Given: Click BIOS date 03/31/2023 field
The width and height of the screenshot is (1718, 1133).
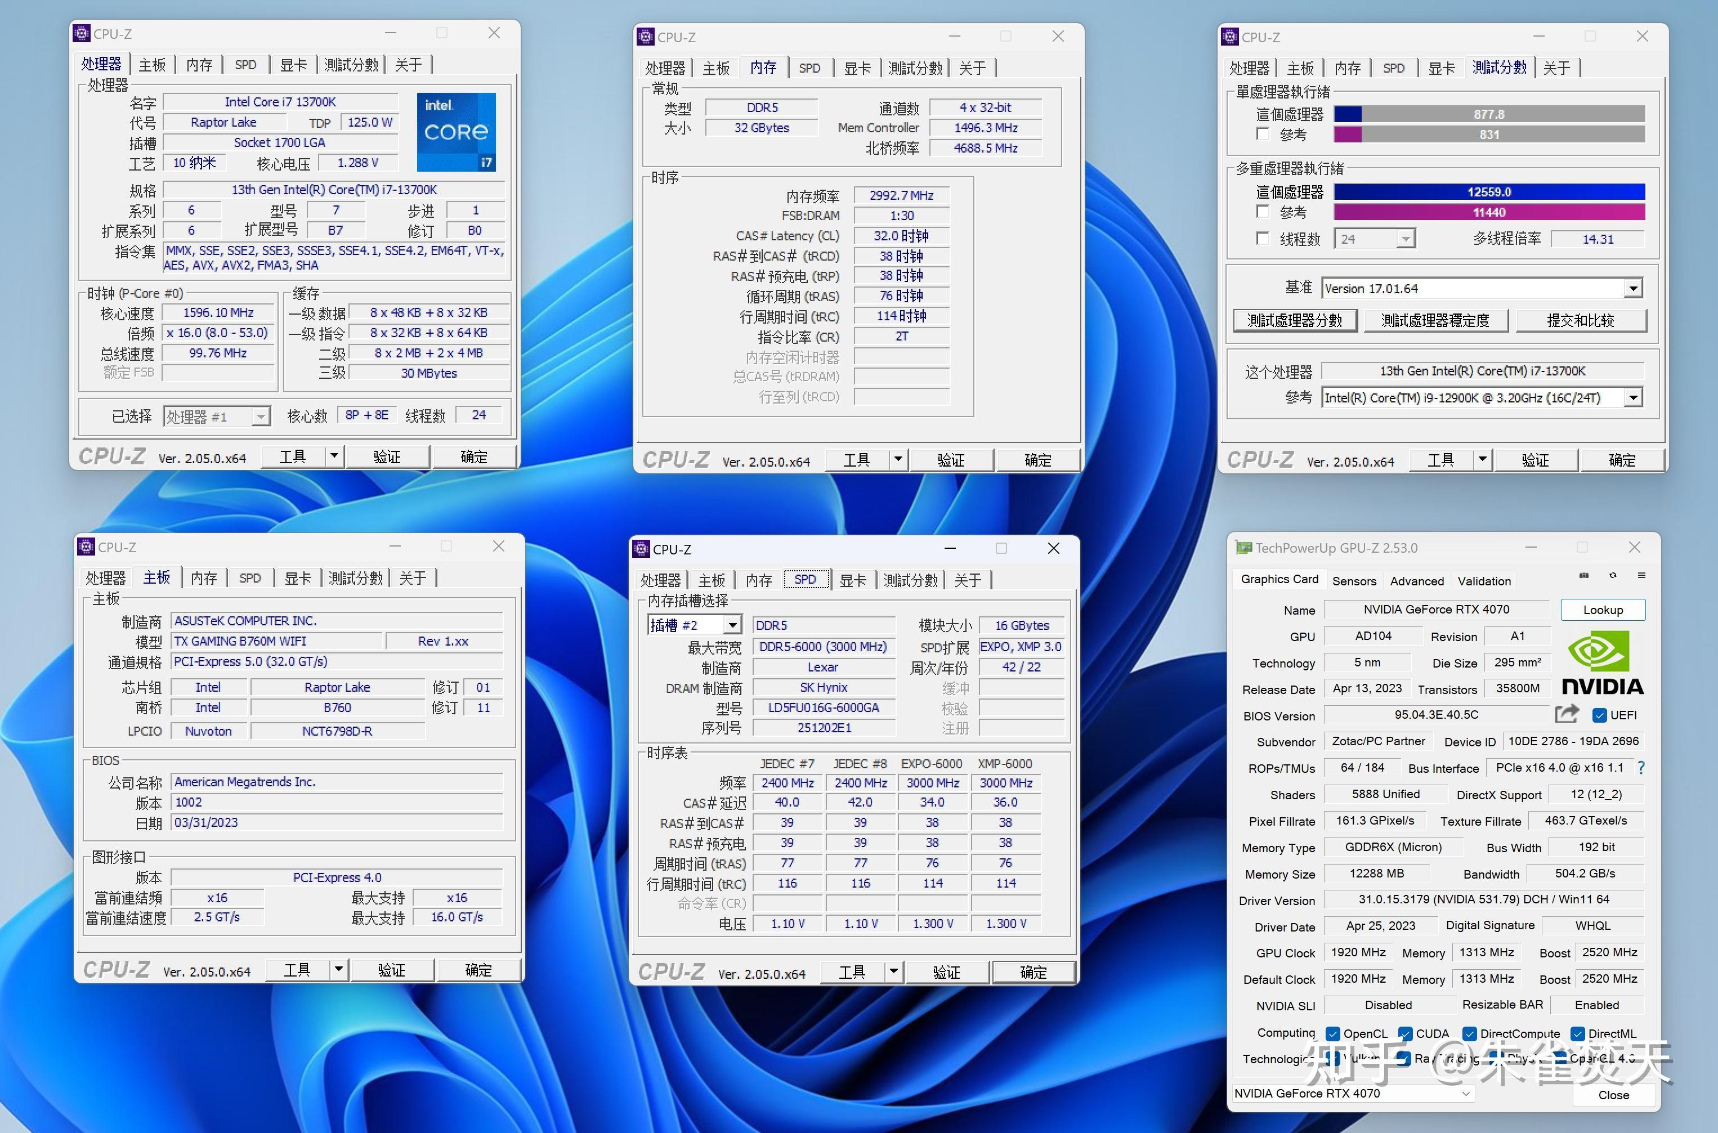Looking at the screenshot, I should (x=337, y=822).
